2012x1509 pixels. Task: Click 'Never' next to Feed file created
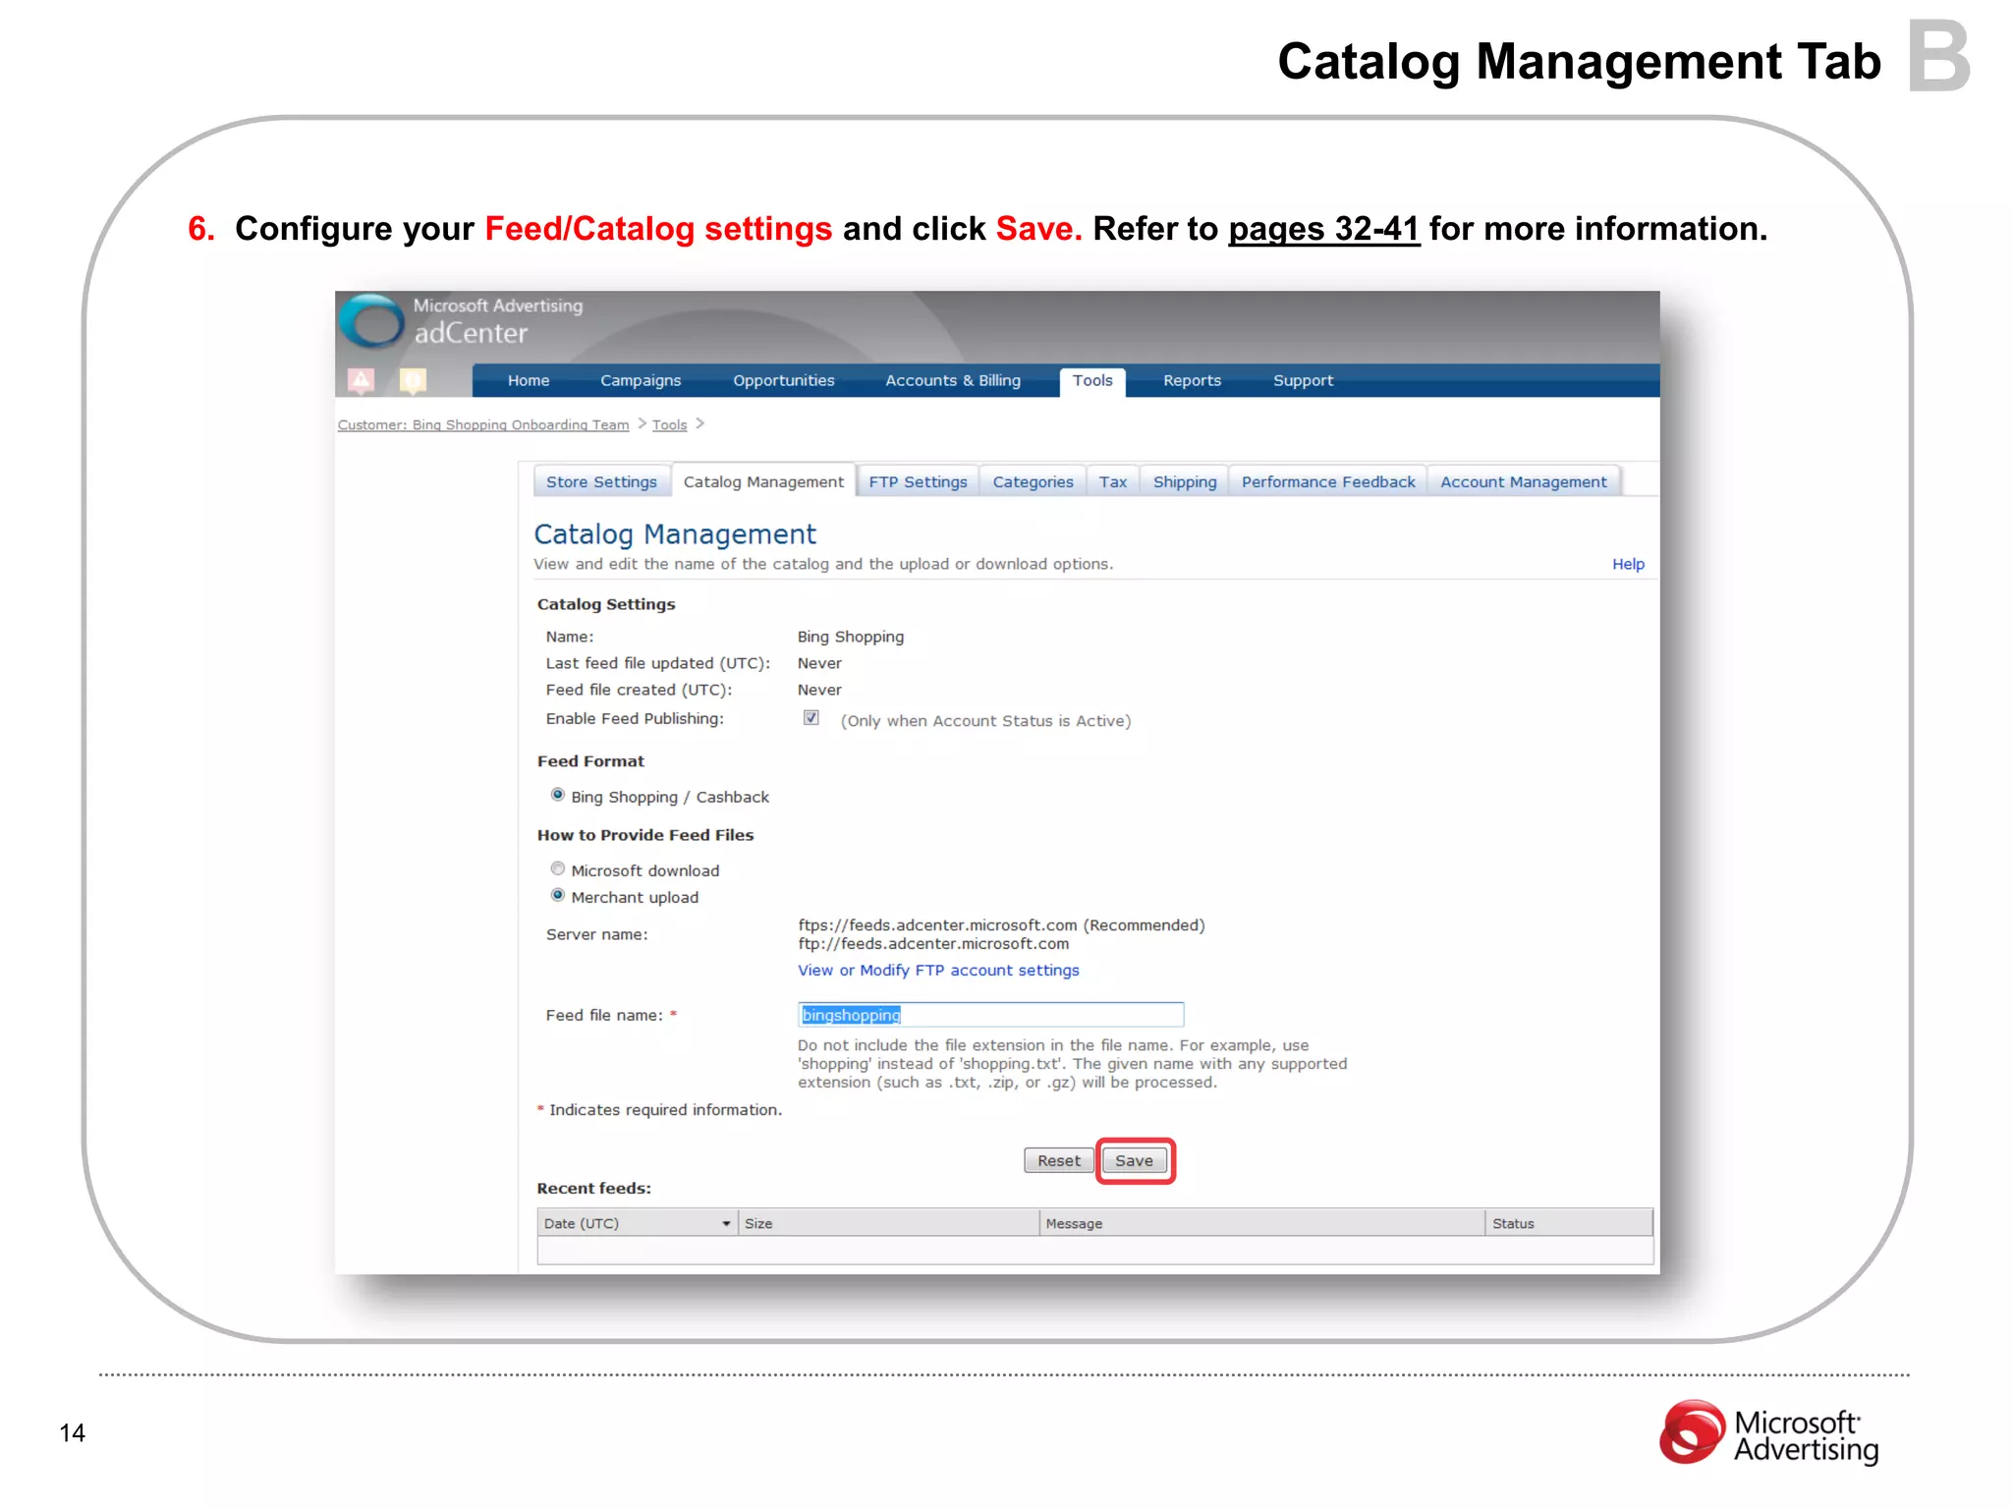pyautogui.click(x=819, y=690)
